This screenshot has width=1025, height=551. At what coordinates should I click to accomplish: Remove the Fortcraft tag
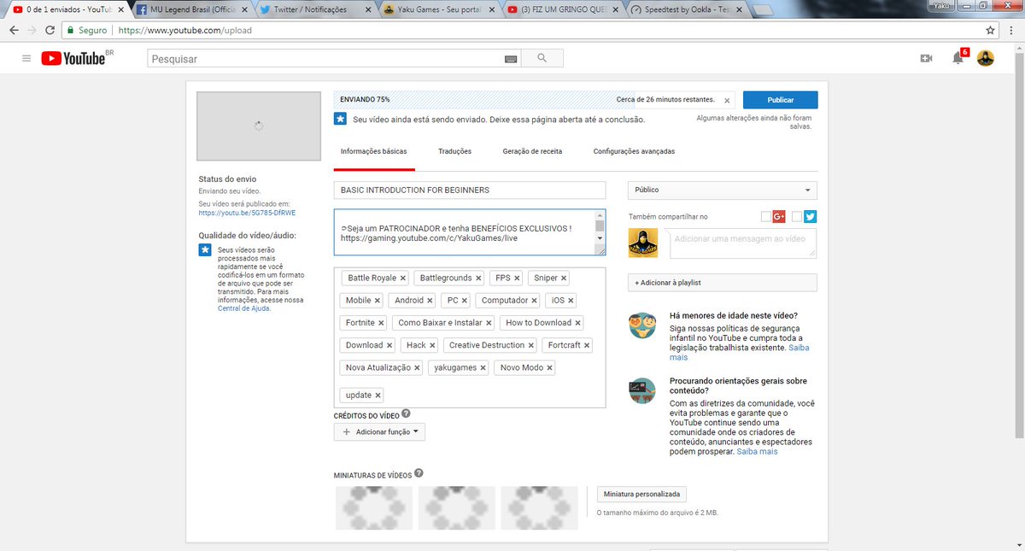pos(587,345)
